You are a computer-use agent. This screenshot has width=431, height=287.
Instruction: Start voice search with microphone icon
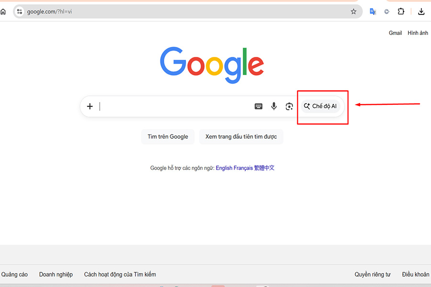click(x=274, y=106)
